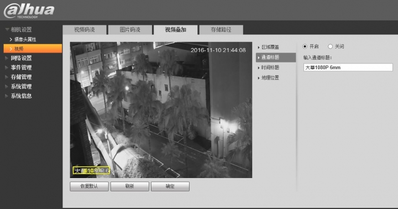
Task: Choose the 时间标题 overlay option
Action: click(270, 67)
